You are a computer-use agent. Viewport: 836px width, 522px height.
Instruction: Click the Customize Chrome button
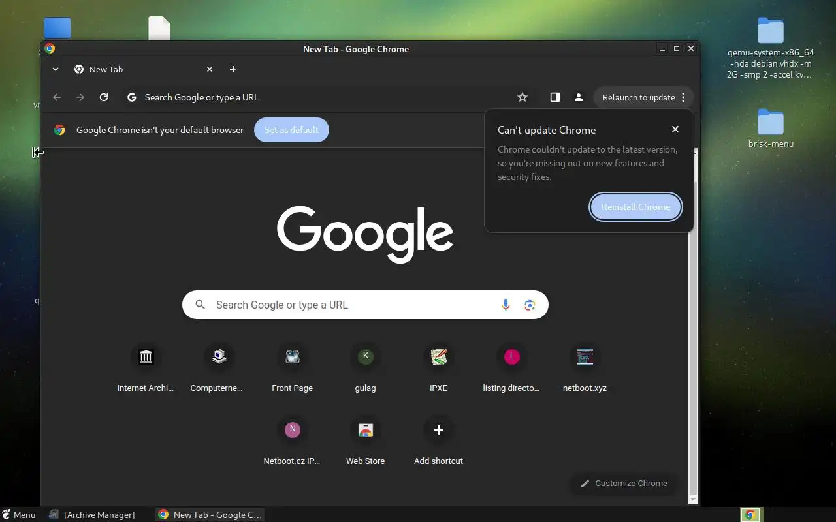[624, 484]
